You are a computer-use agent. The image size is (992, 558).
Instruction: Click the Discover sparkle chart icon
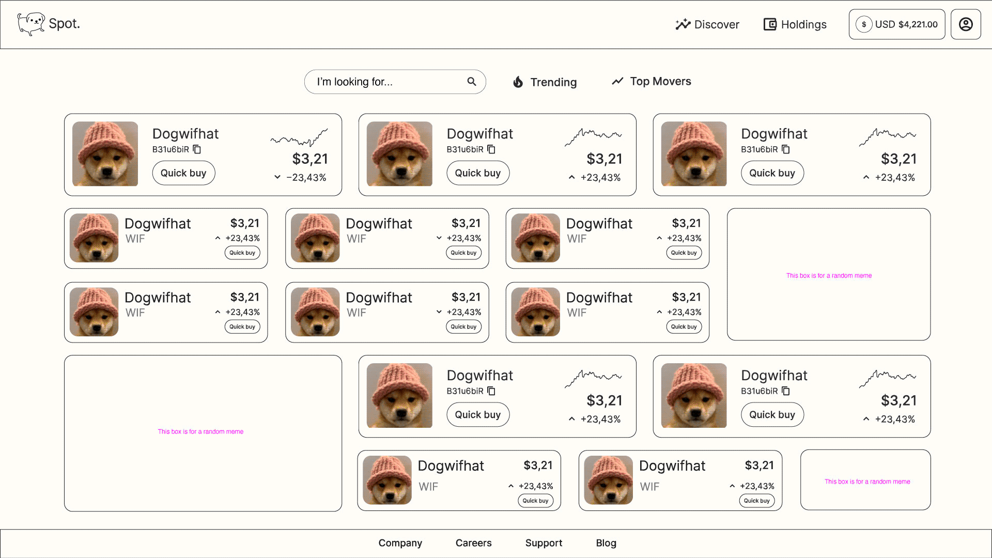coord(683,24)
